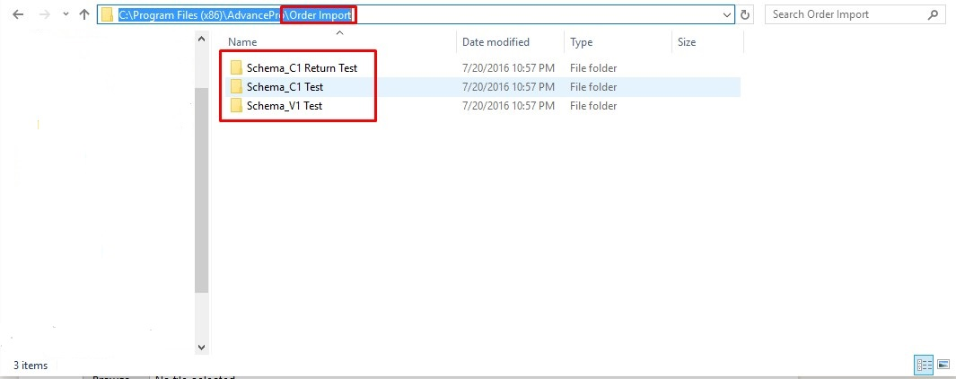Screen dimensions: 956x379
Task: Go up one folder level
Action: pos(83,15)
